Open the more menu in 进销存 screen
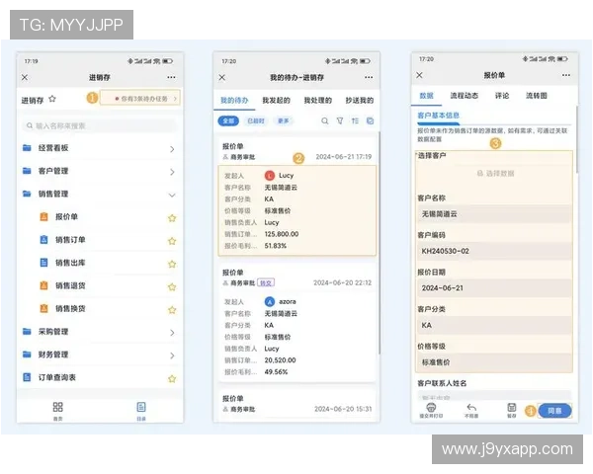Screen dimensions: 593x474 [x=171, y=77]
